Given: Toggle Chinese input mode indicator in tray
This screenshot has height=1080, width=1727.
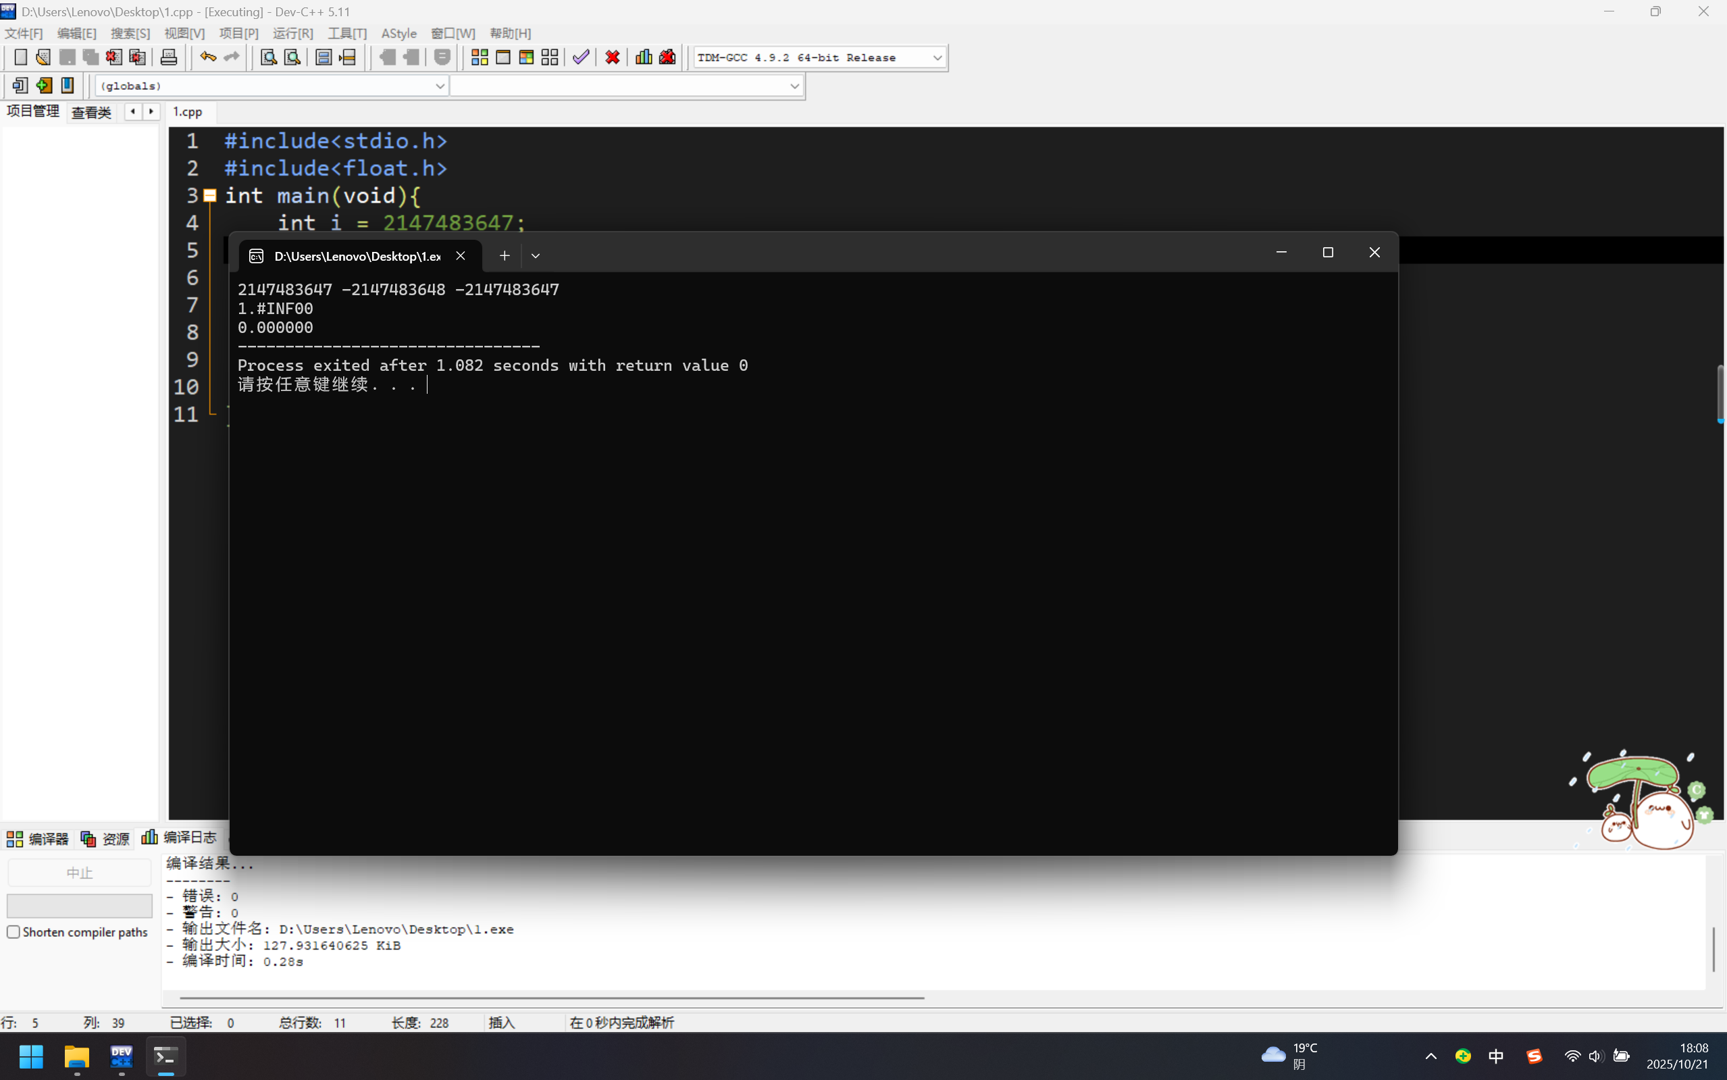Looking at the screenshot, I should (x=1495, y=1056).
